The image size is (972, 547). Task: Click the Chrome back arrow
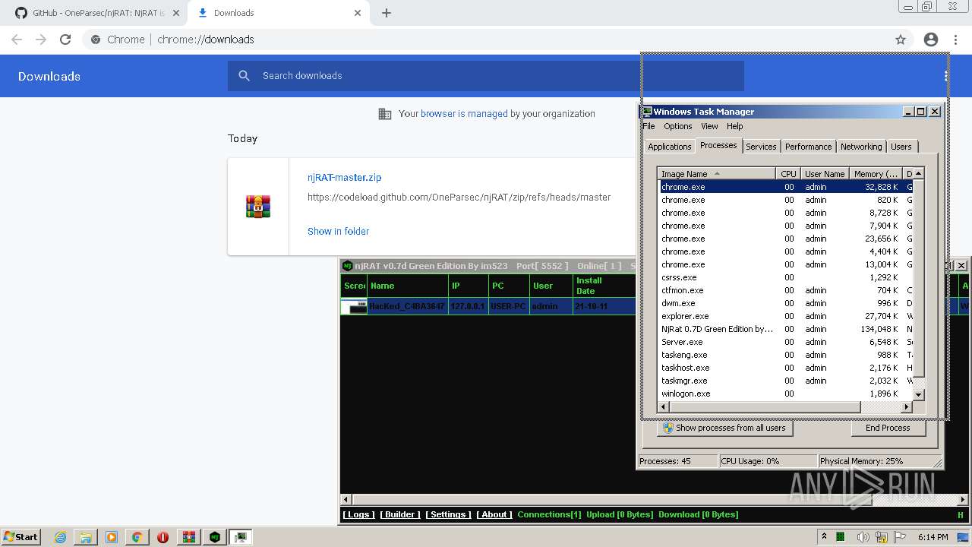pyautogui.click(x=17, y=40)
